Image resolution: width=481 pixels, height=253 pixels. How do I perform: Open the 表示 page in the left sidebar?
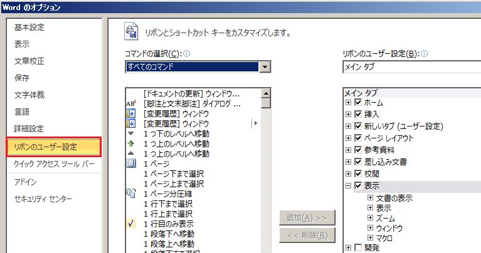(x=22, y=44)
